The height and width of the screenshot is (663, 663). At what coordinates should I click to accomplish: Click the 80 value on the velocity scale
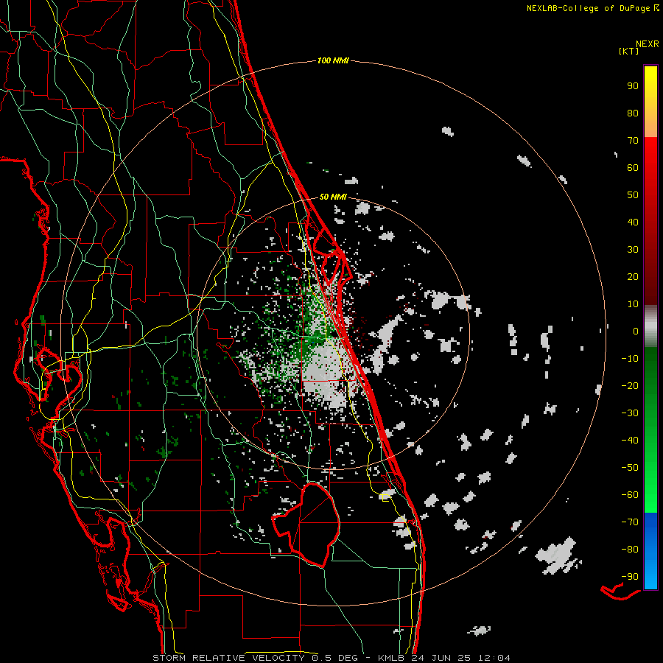(x=633, y=113)
